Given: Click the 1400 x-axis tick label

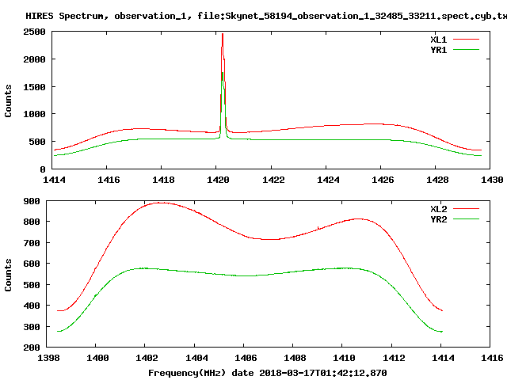Looking at the screenshot, I should tap(97, 358).
